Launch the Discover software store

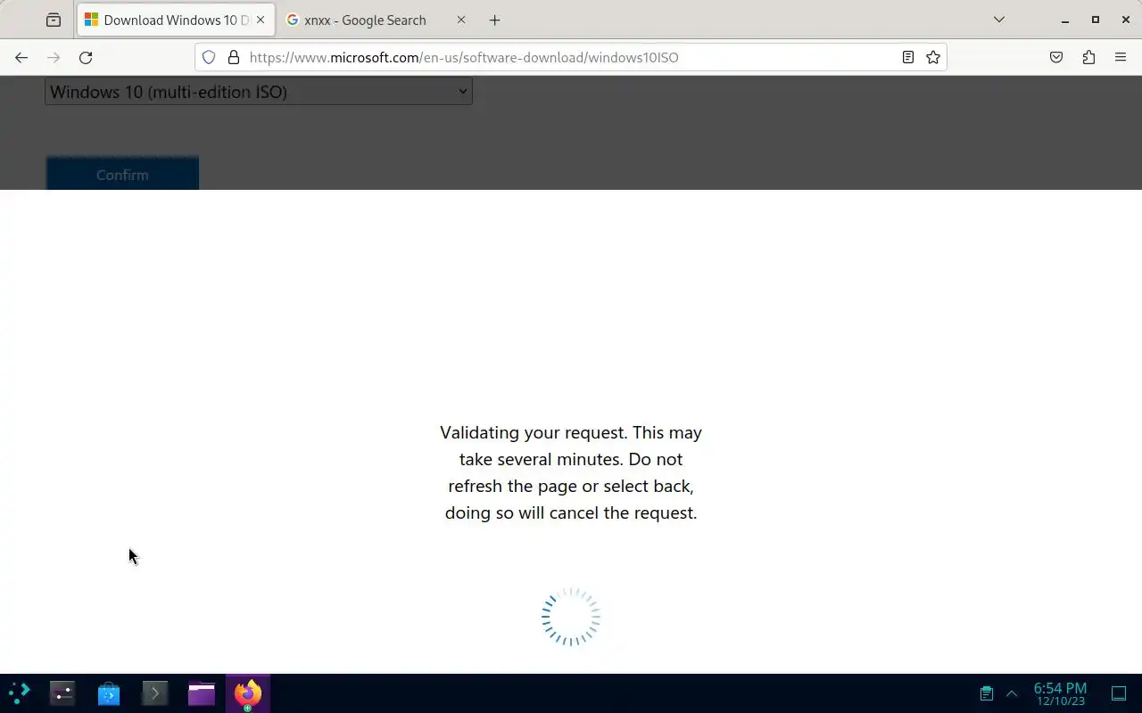pos(109,693)
